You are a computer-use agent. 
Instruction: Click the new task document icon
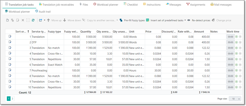tap(7, 20)
